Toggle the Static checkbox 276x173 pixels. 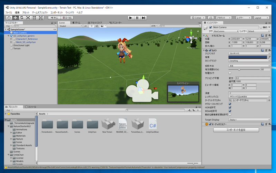(x=261, y=27)
